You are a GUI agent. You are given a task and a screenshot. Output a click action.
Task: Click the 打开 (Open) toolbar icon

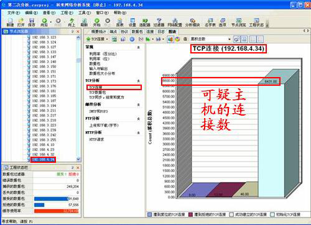coord(21,22)
